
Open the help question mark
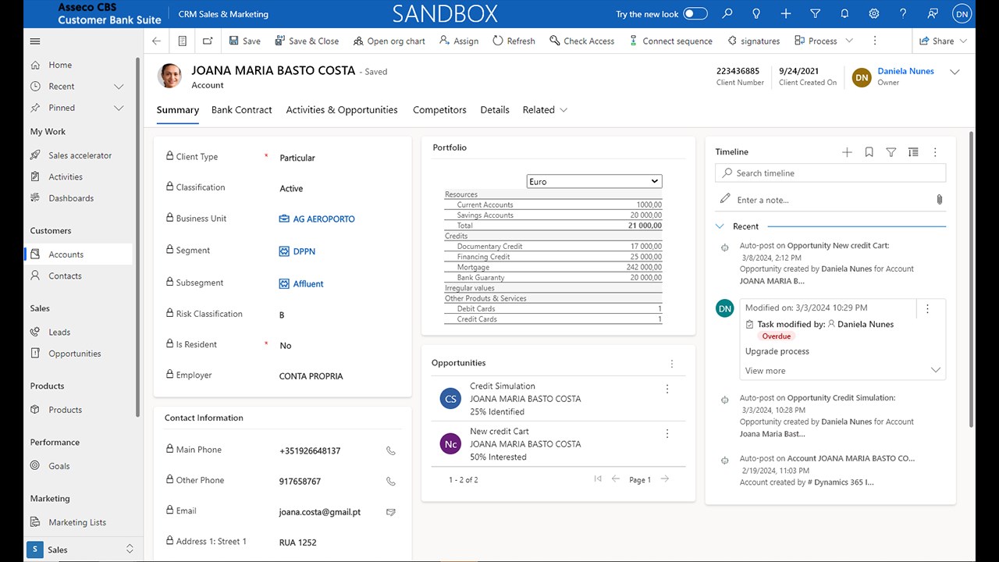coord(903,14)
